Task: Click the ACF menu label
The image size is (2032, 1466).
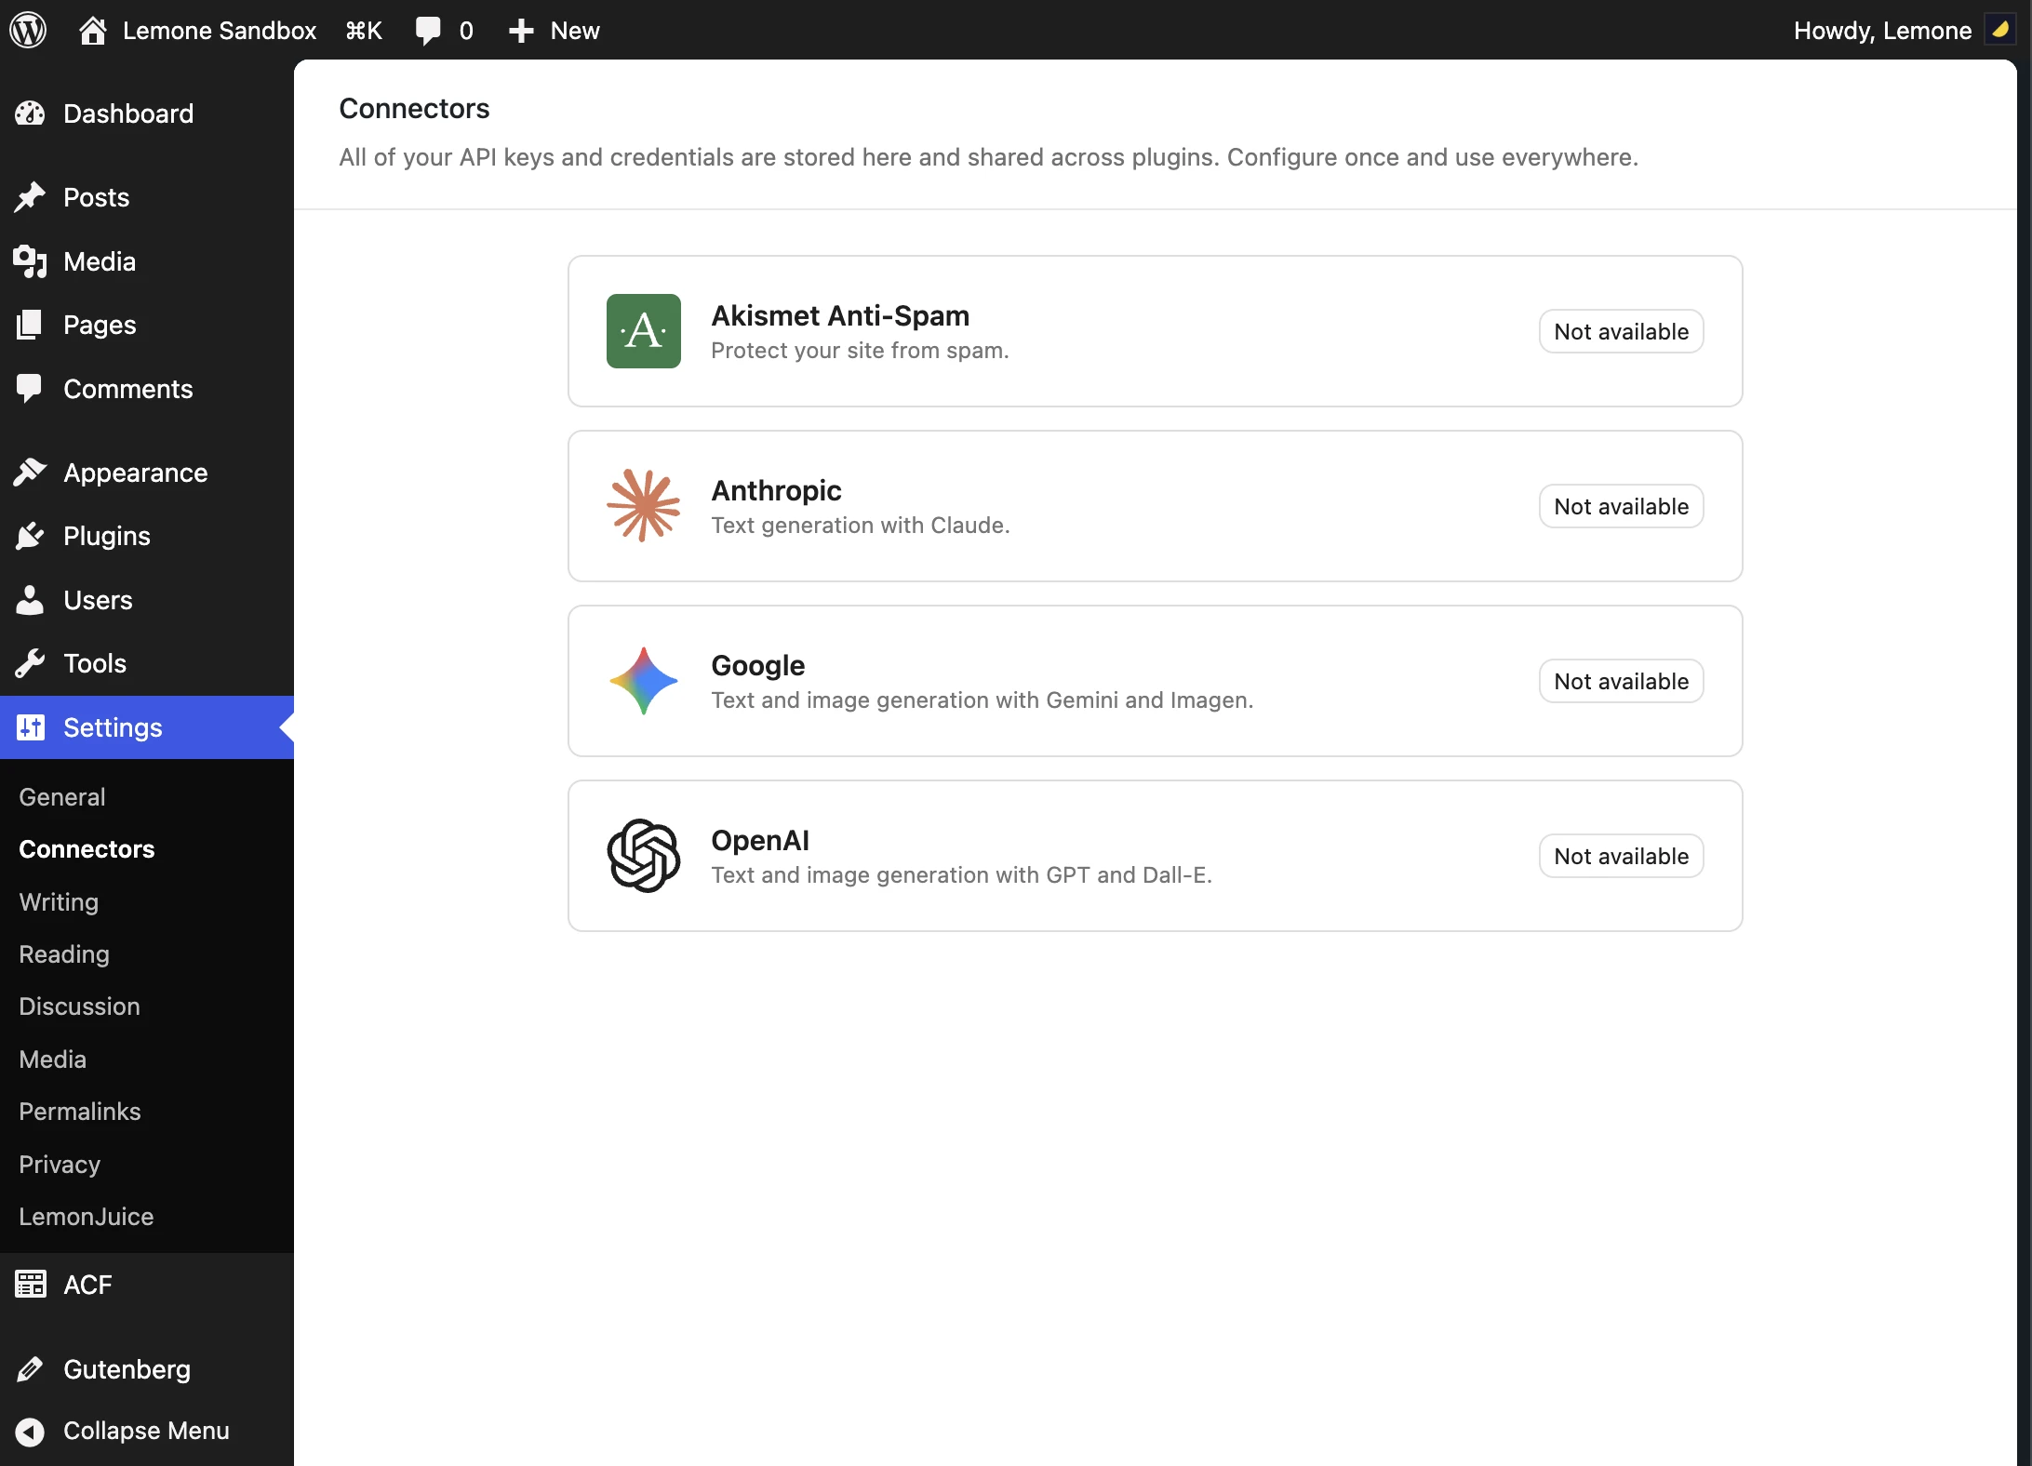Action: pyautogui.click(x=87, y=1285)
